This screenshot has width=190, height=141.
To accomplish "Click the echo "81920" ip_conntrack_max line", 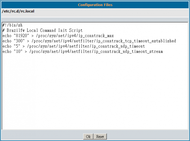I will [x=58, y=36].
